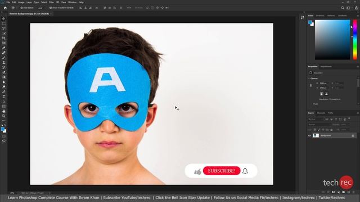The image size is (360, 202).
Task: Select the Rectangular Marquee tool
Action: click(x=4, y=24)
